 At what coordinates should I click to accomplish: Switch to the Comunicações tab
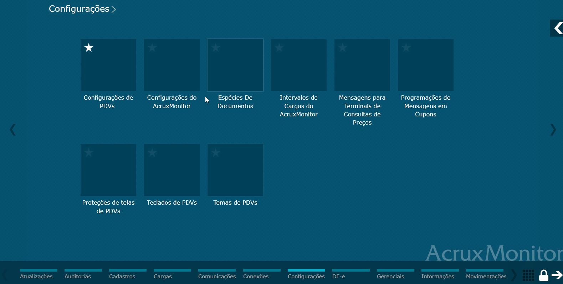[x=217, y=274]
